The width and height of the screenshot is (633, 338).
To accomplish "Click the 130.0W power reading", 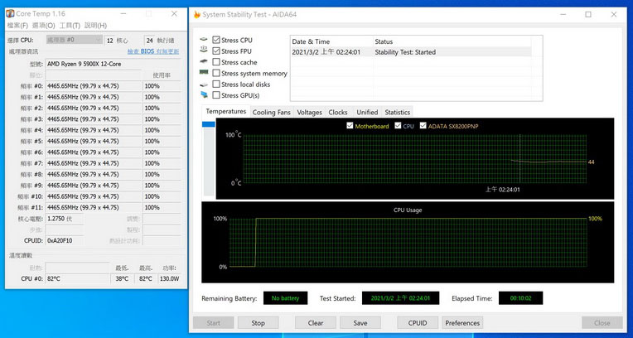I will [169, 278].
